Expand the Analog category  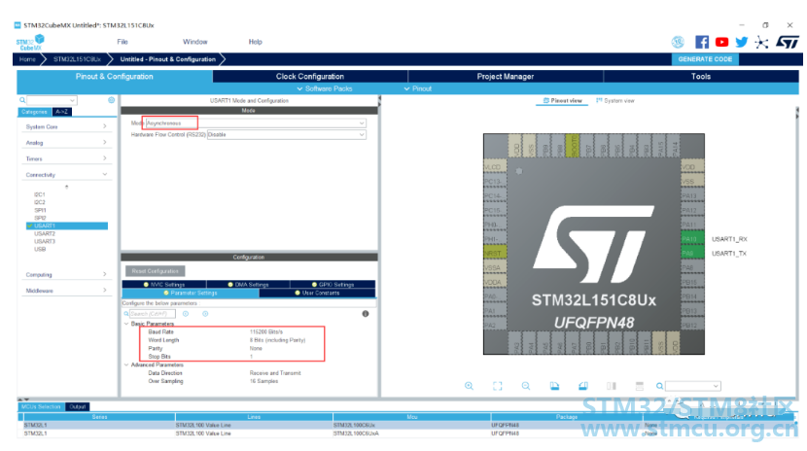click(66, 143)
